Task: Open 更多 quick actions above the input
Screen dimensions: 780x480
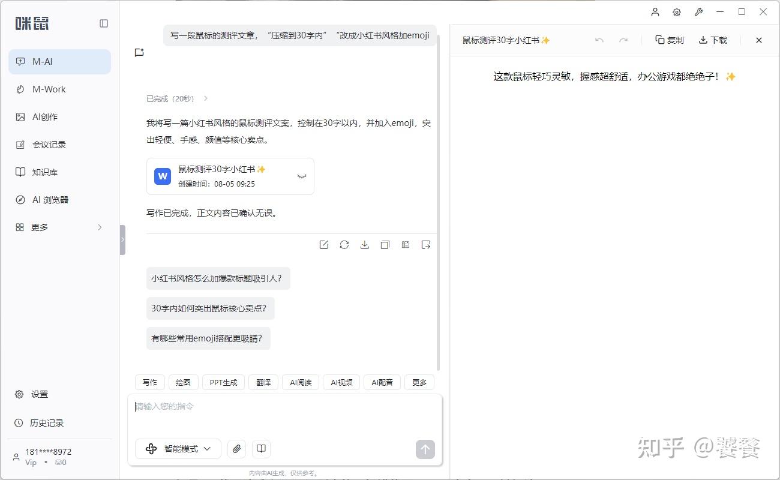Action: coord(419,382)
